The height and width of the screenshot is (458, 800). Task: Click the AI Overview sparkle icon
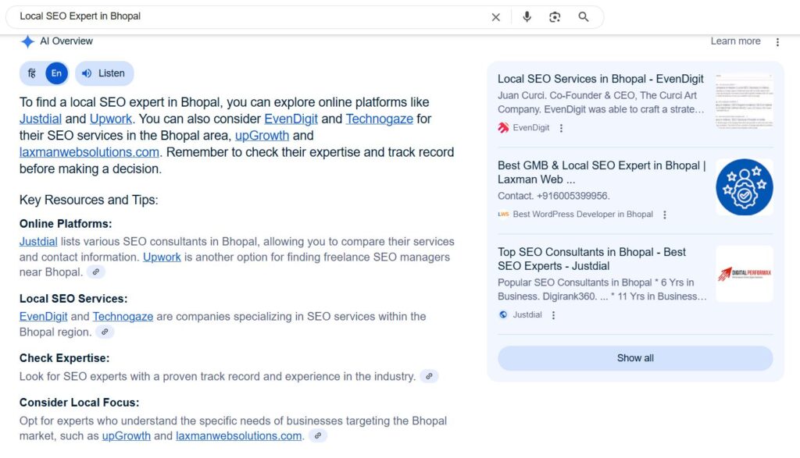pos(27,41)
